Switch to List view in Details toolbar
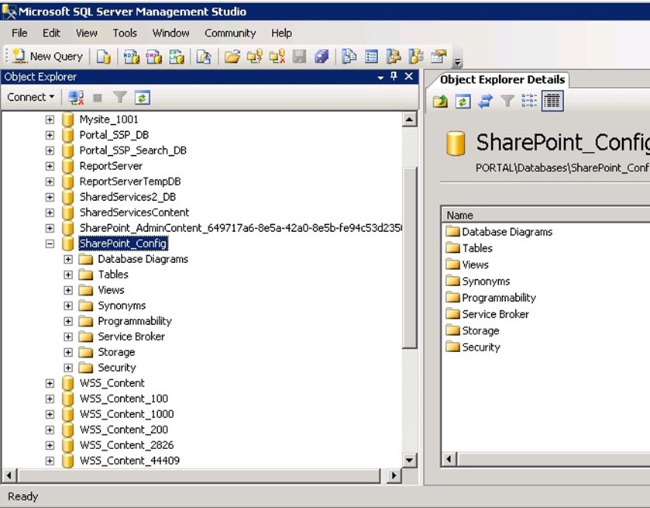 click(x=529, y=101)
